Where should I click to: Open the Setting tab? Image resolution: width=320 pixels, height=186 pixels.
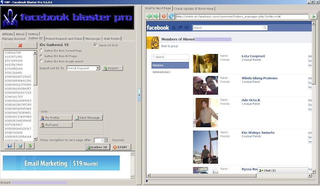(x=33, y=34)
